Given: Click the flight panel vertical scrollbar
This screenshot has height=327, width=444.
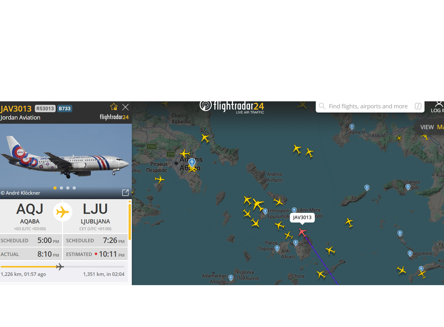Looking at the screenshot, I should [x=130, y=221].
